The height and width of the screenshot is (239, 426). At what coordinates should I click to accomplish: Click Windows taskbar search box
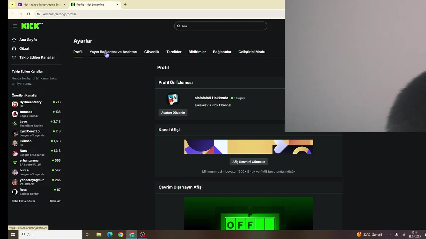coord(50,235)
